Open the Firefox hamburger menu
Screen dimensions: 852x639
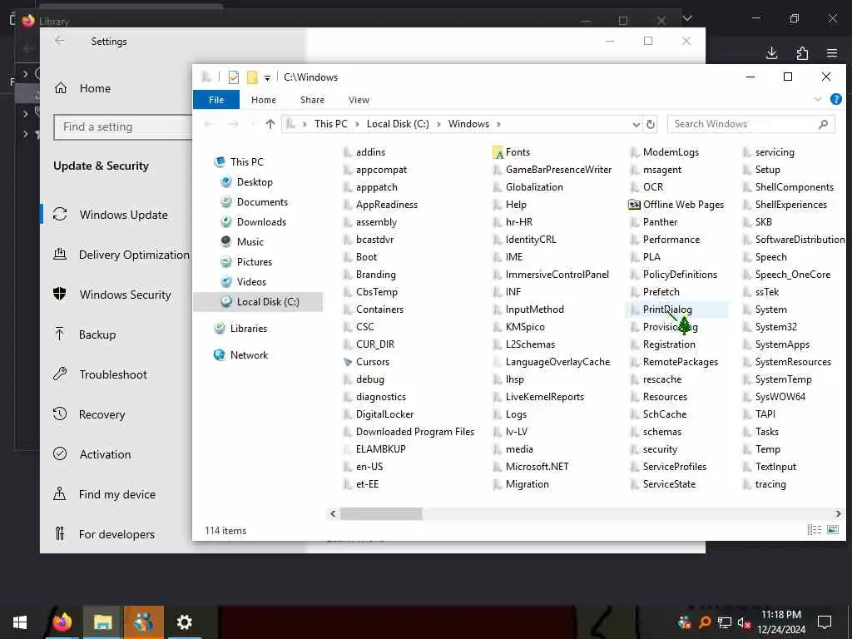click(832, 52)
